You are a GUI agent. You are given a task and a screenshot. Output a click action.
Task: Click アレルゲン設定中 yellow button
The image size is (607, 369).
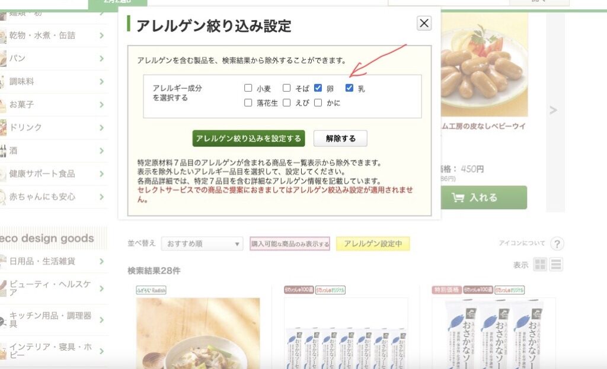pos(373,243)
